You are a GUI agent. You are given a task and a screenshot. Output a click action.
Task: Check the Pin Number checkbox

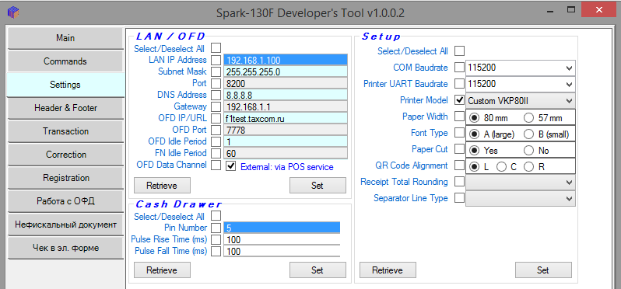216,228
